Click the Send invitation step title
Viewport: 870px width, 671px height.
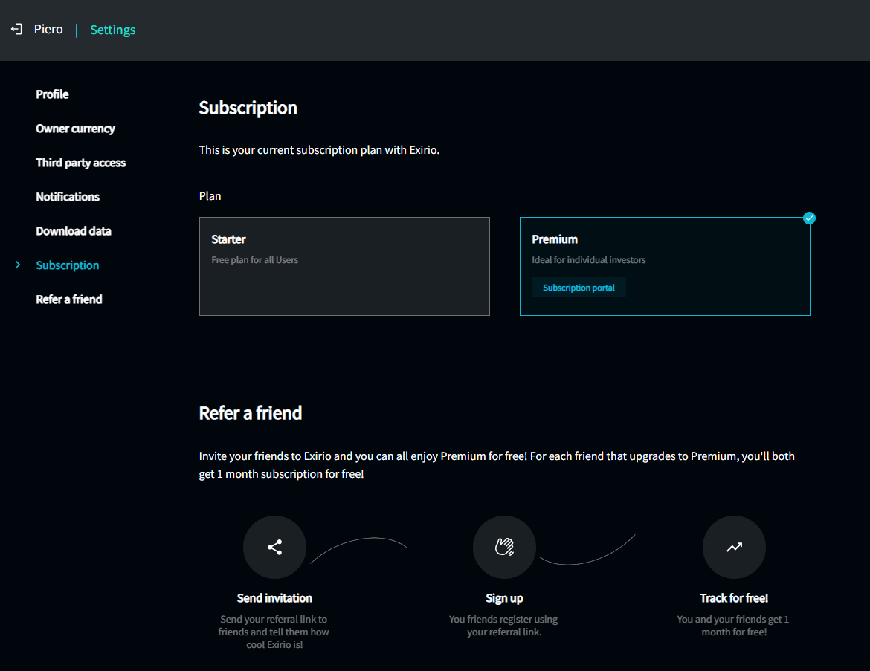(x=274, y=598)
